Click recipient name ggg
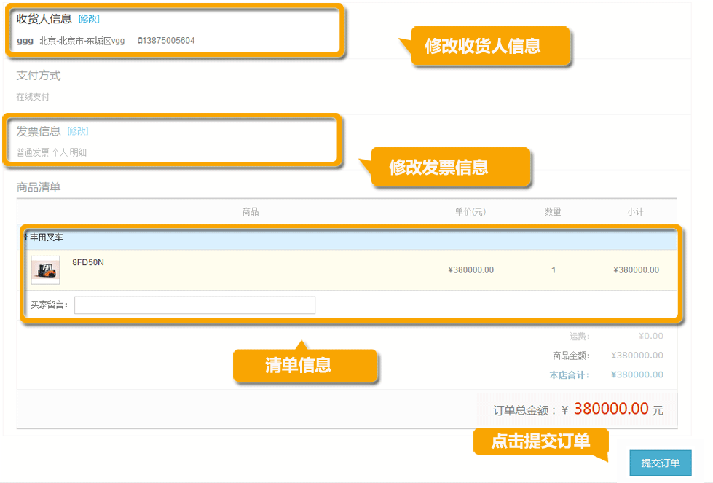This screenshot has height=483, width=713. click(x=25, y=41)
